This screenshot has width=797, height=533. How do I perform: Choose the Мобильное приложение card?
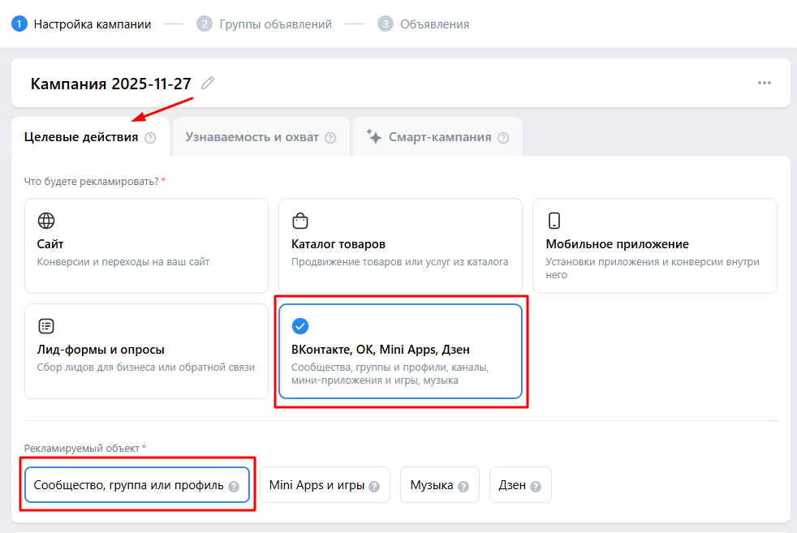pos(654,245)
